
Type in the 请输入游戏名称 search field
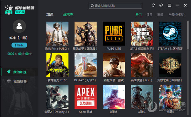[116, 6]
